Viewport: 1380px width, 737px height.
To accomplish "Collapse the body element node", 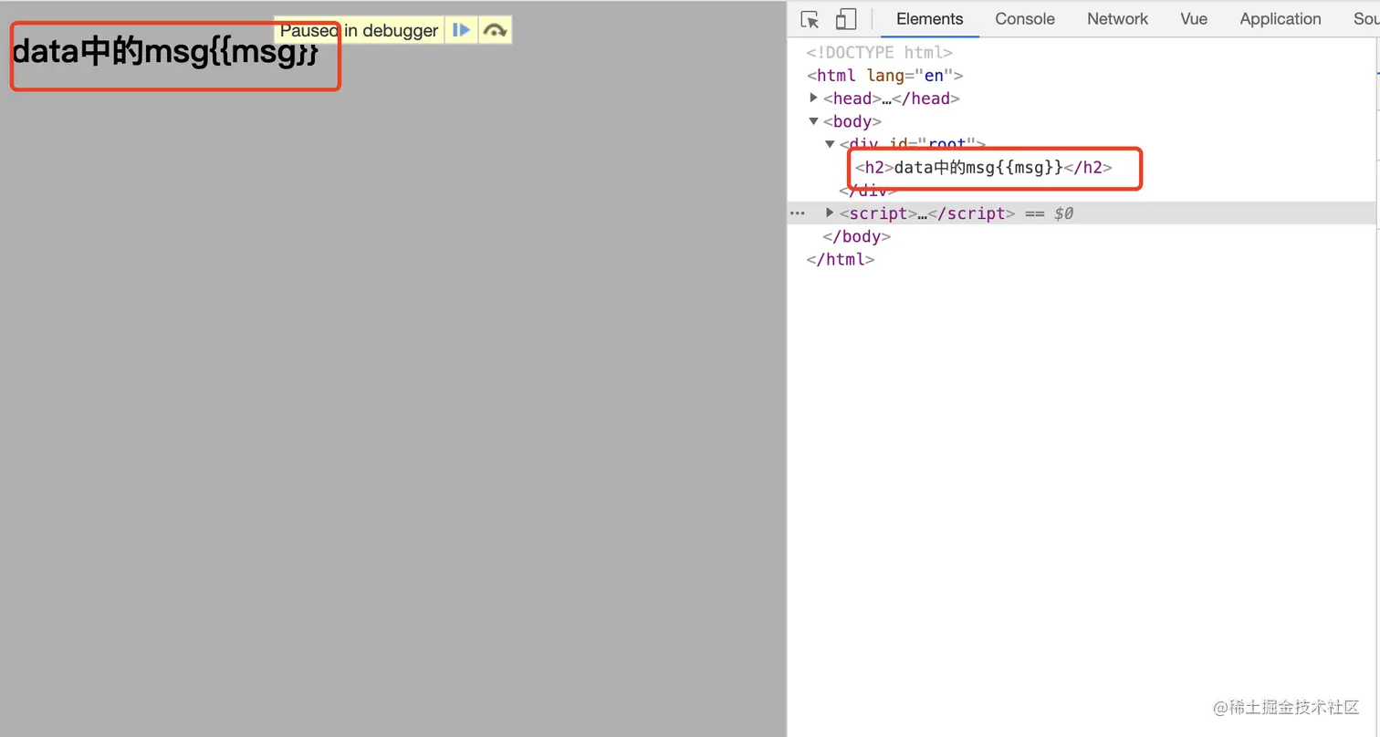I will [814, 121].
